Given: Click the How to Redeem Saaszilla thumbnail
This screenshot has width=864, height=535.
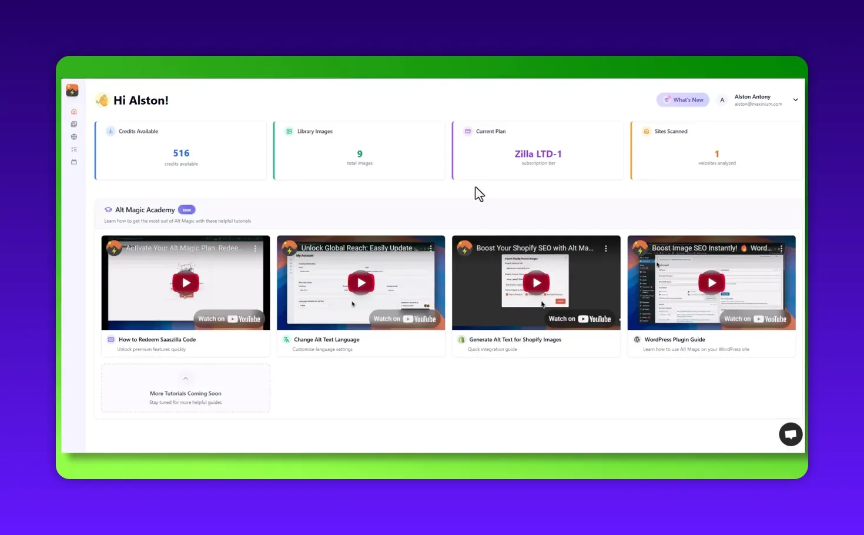Looking at the screenshot, I should tap(185, 282).
